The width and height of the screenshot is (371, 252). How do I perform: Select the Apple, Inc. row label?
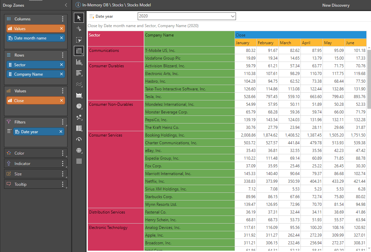189,235
